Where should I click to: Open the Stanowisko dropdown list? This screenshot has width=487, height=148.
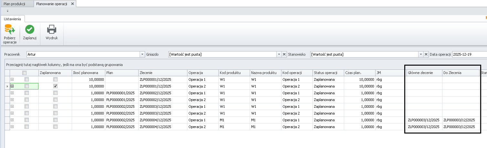coord(421,54)
